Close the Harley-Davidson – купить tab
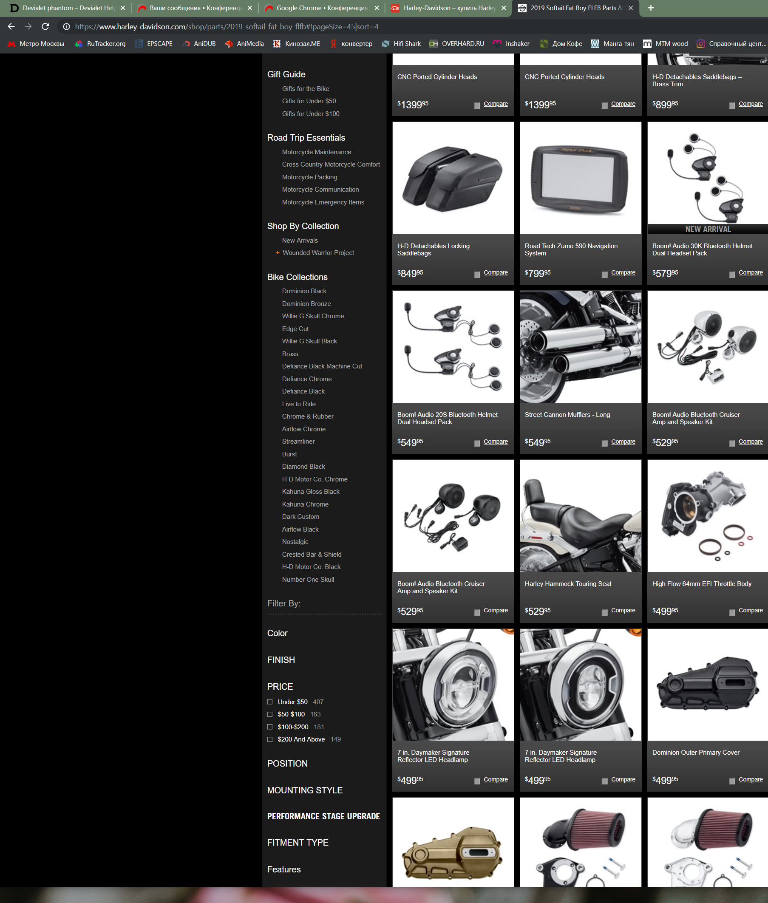 (504, 8)
